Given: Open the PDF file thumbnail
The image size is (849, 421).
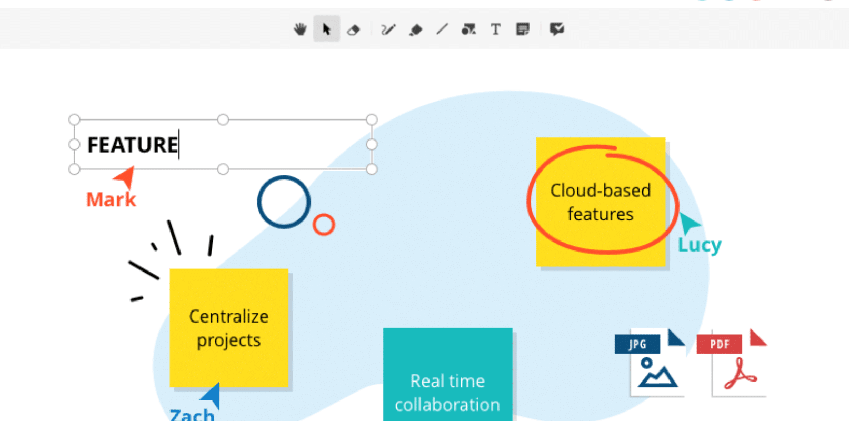Looking at the screenshot, I should (733, 364).
